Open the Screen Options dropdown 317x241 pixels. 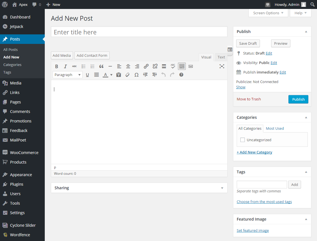coord(268,13)
